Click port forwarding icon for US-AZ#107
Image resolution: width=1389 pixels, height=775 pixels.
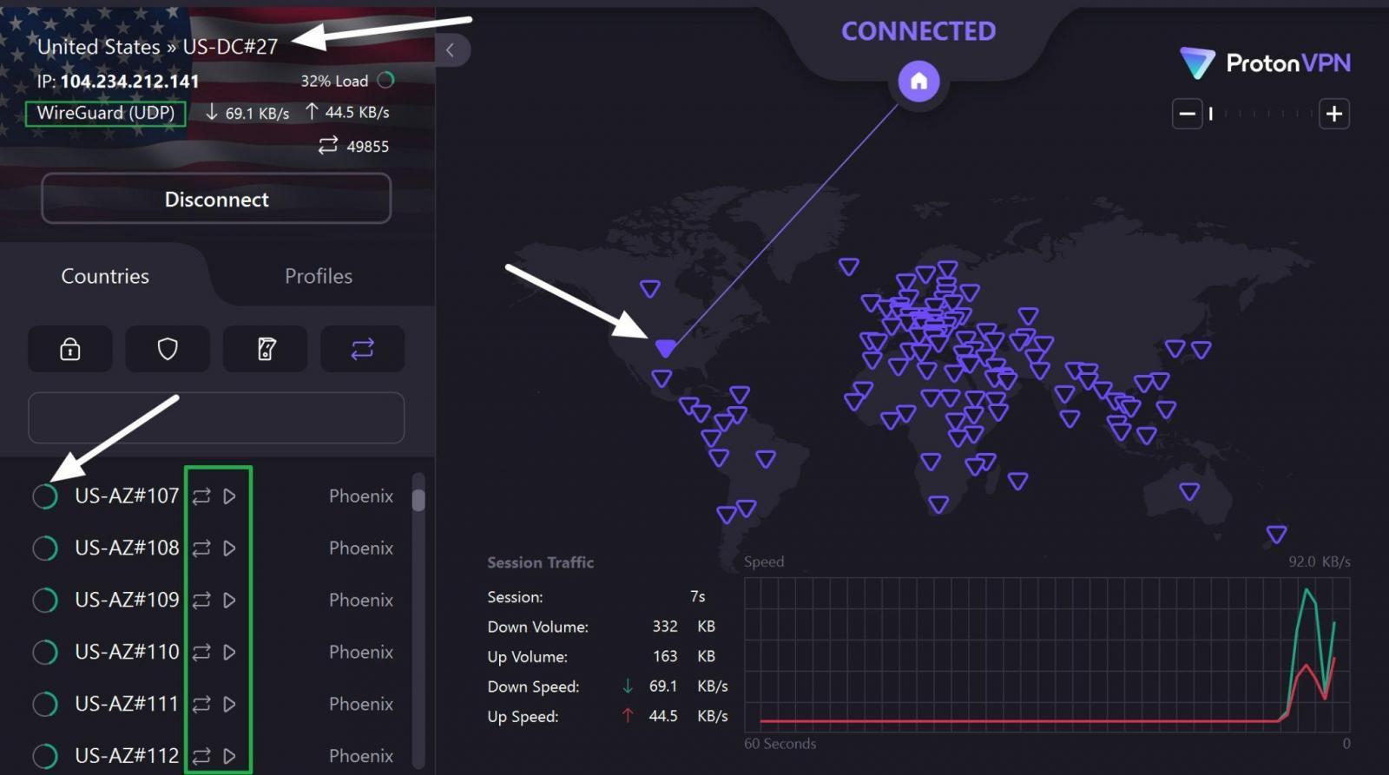[x=201, y=496]
